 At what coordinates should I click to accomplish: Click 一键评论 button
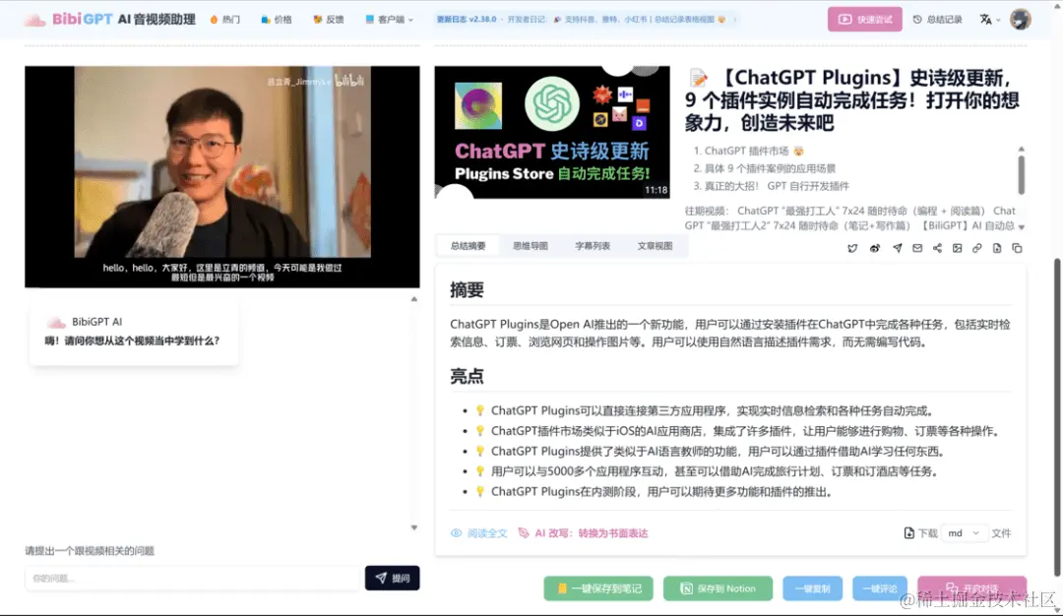tap(880, 588)
